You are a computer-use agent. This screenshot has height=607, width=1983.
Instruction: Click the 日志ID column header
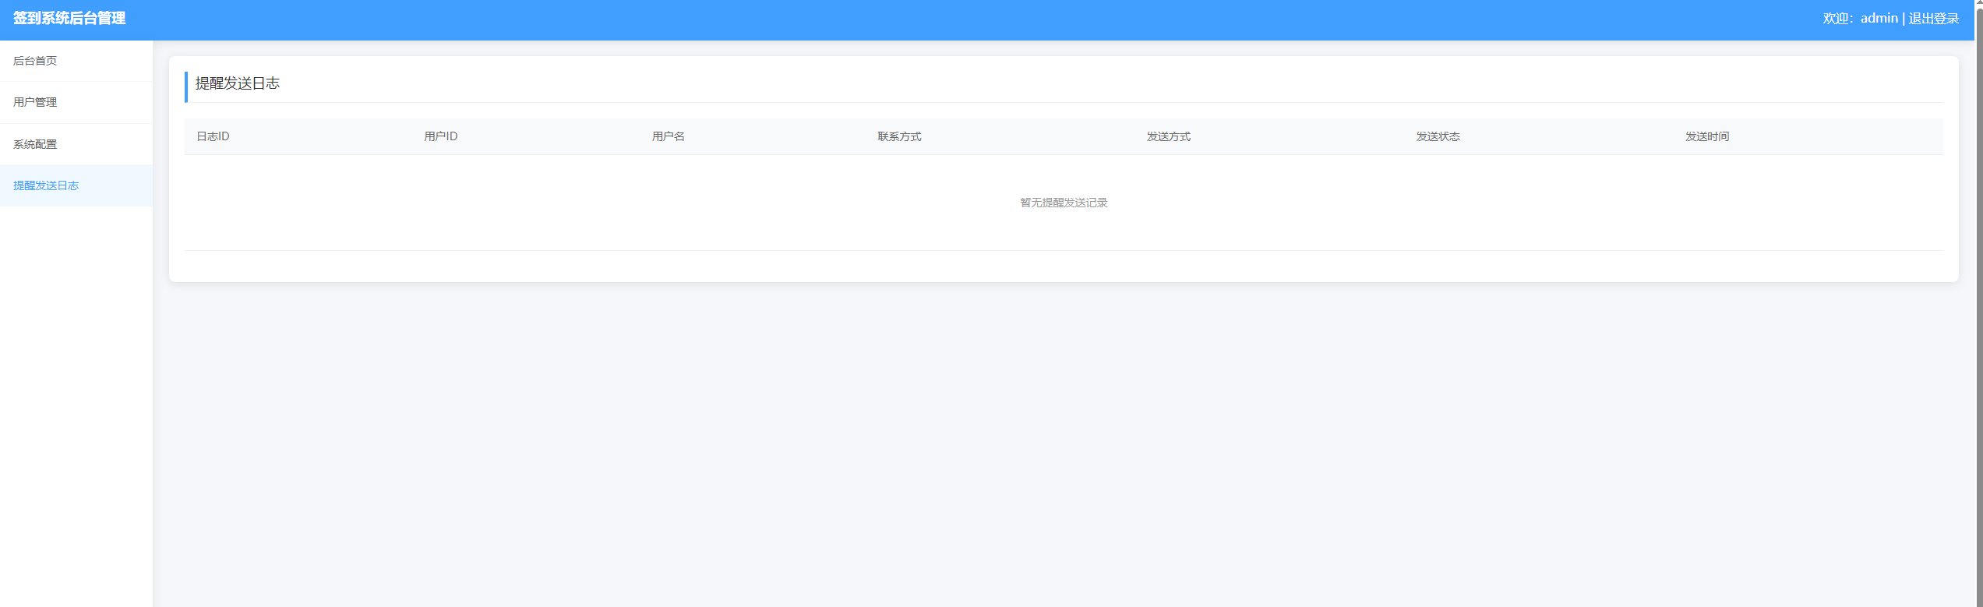click(213, 136)
